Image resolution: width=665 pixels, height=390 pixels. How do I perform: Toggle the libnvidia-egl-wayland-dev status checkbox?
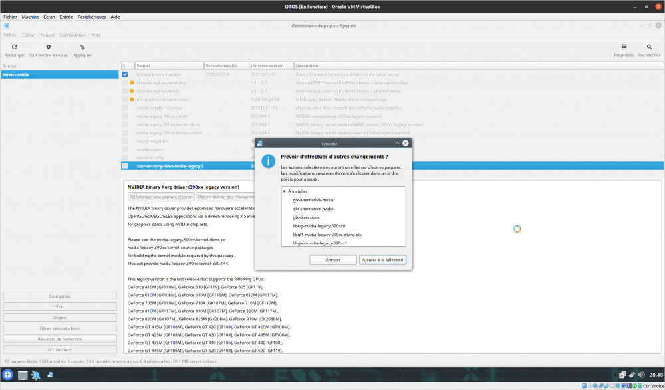125,82
